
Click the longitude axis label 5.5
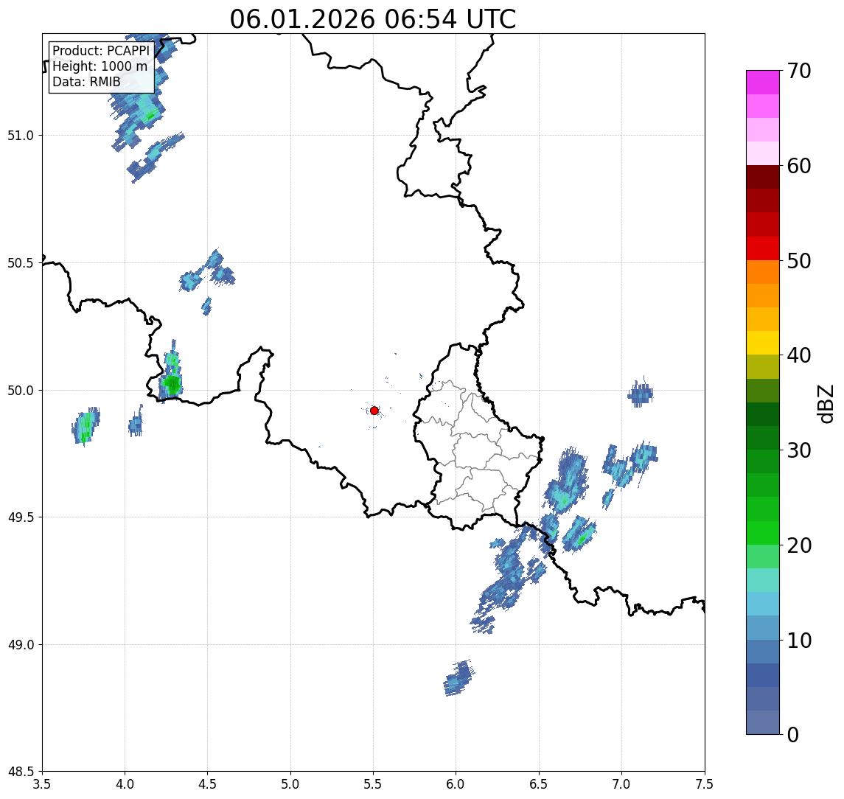pyautogui.click(x=374, y=784)
